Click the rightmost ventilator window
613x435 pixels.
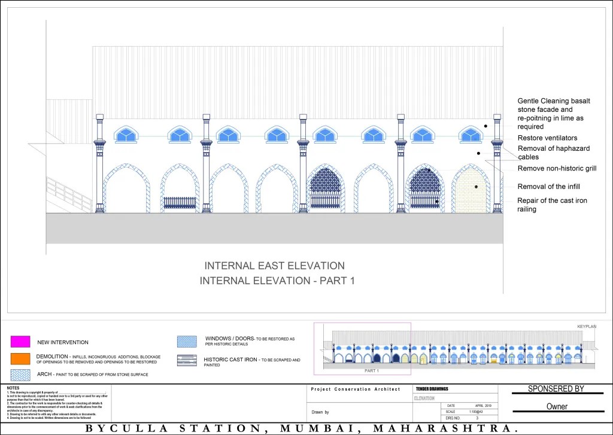tap(471, 135)
